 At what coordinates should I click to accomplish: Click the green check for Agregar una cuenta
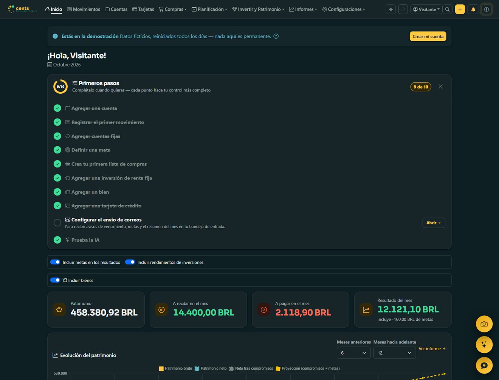click(x=57, y=108)
